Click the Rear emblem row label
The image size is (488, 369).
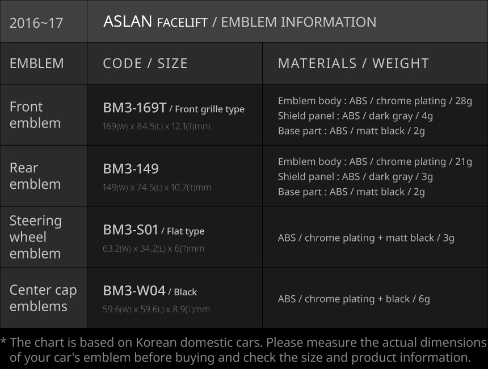click(35, 176)
